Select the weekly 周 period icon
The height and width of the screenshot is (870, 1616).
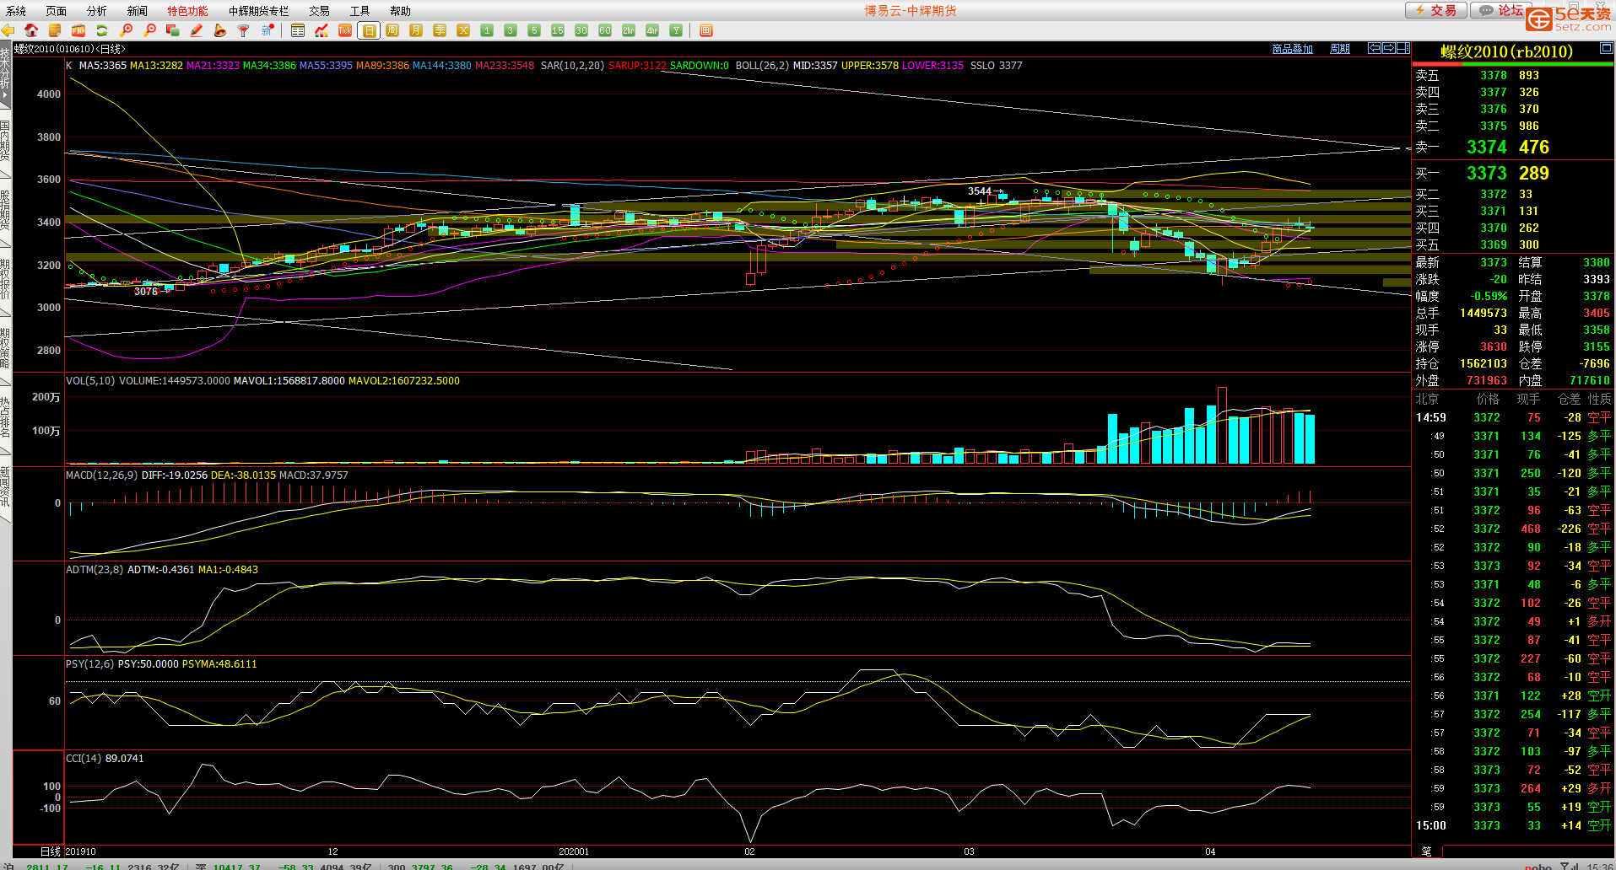point(392,30)
